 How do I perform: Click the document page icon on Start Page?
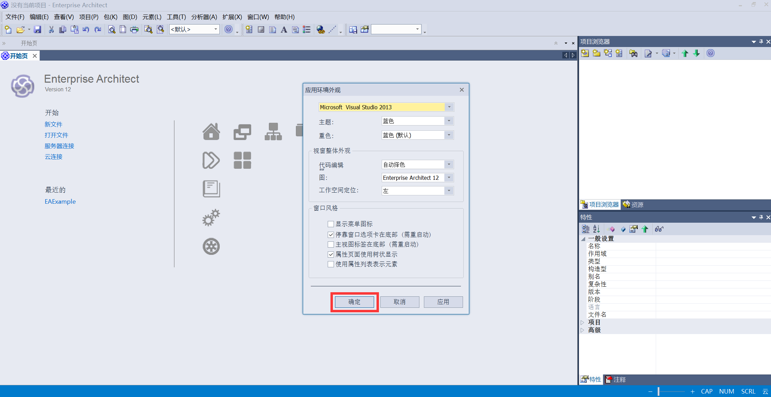tap(211, 189)
